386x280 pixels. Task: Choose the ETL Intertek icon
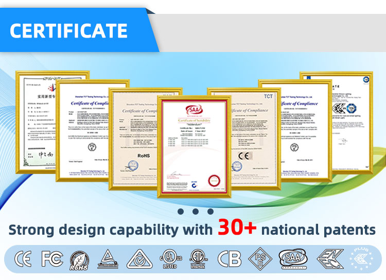[199, 259]
